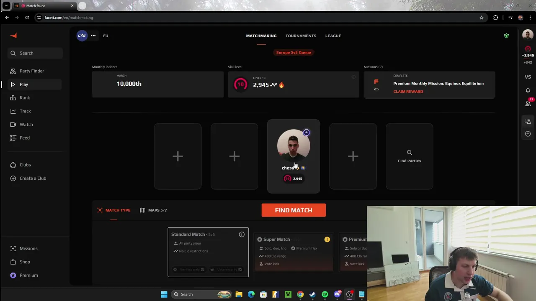Bookmark this page with the star icon

point(482,18)
